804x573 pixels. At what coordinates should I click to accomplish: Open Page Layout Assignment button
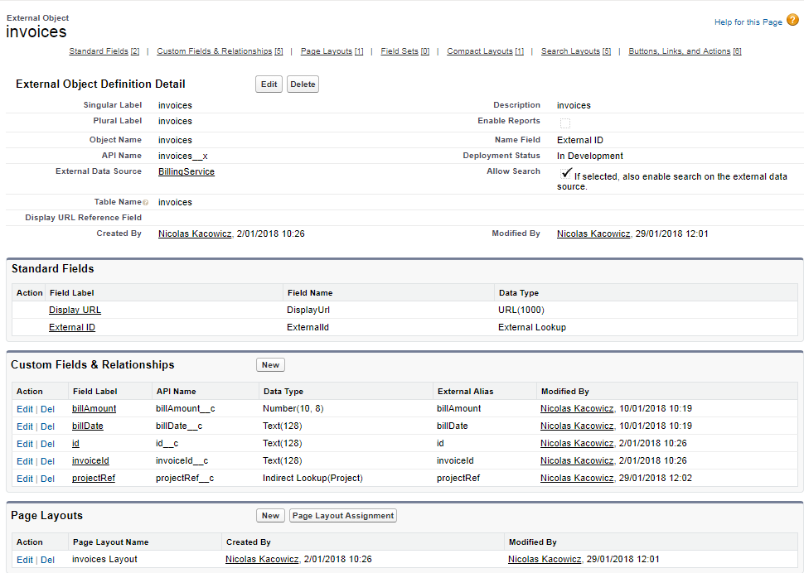tap(343, 516)
